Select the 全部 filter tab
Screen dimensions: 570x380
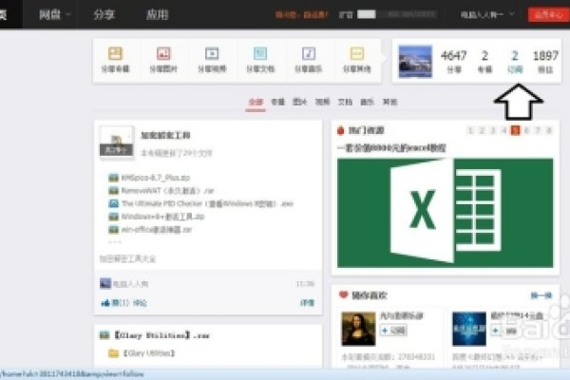[x=256, y=103]
